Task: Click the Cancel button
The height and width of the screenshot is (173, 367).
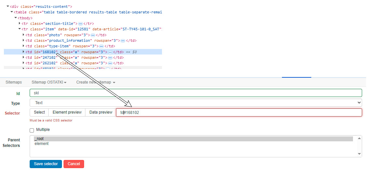Action: click(74, 164)
